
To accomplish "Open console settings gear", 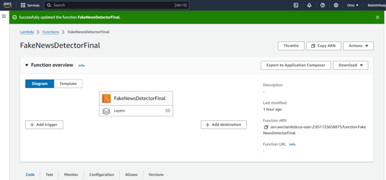I will pyautogui.click(x=336, y=5).
